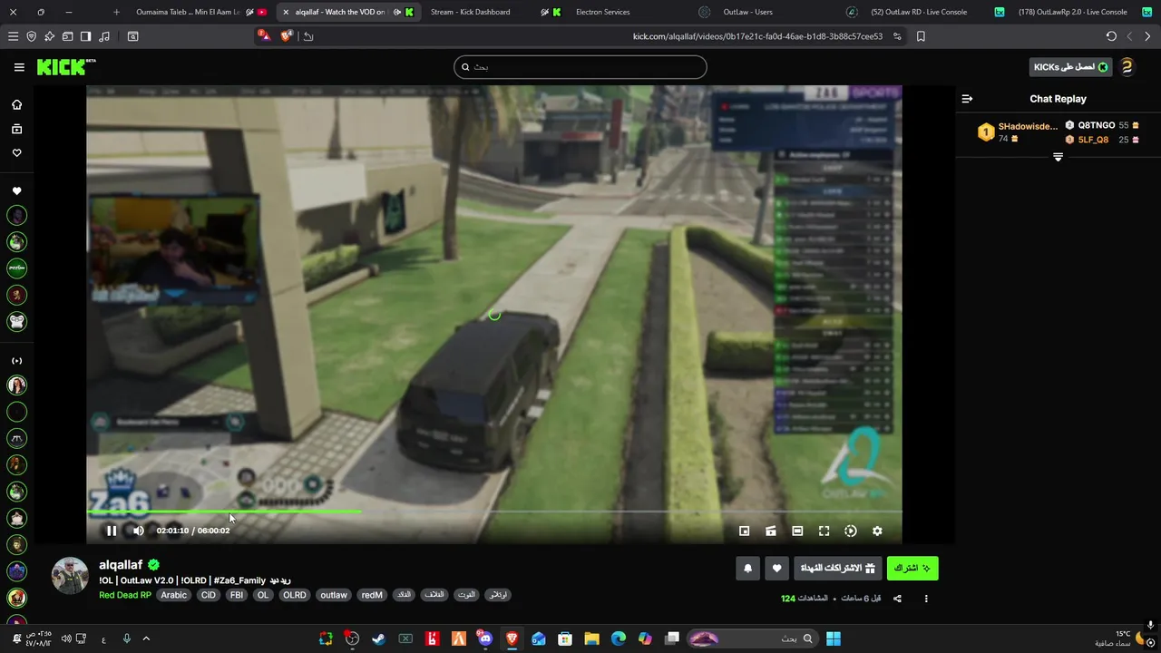The height and width of the screenshot is (653, 1161).
Task: Follow channel with heart button
Action: pyautogui.click(x=776, y=568)
